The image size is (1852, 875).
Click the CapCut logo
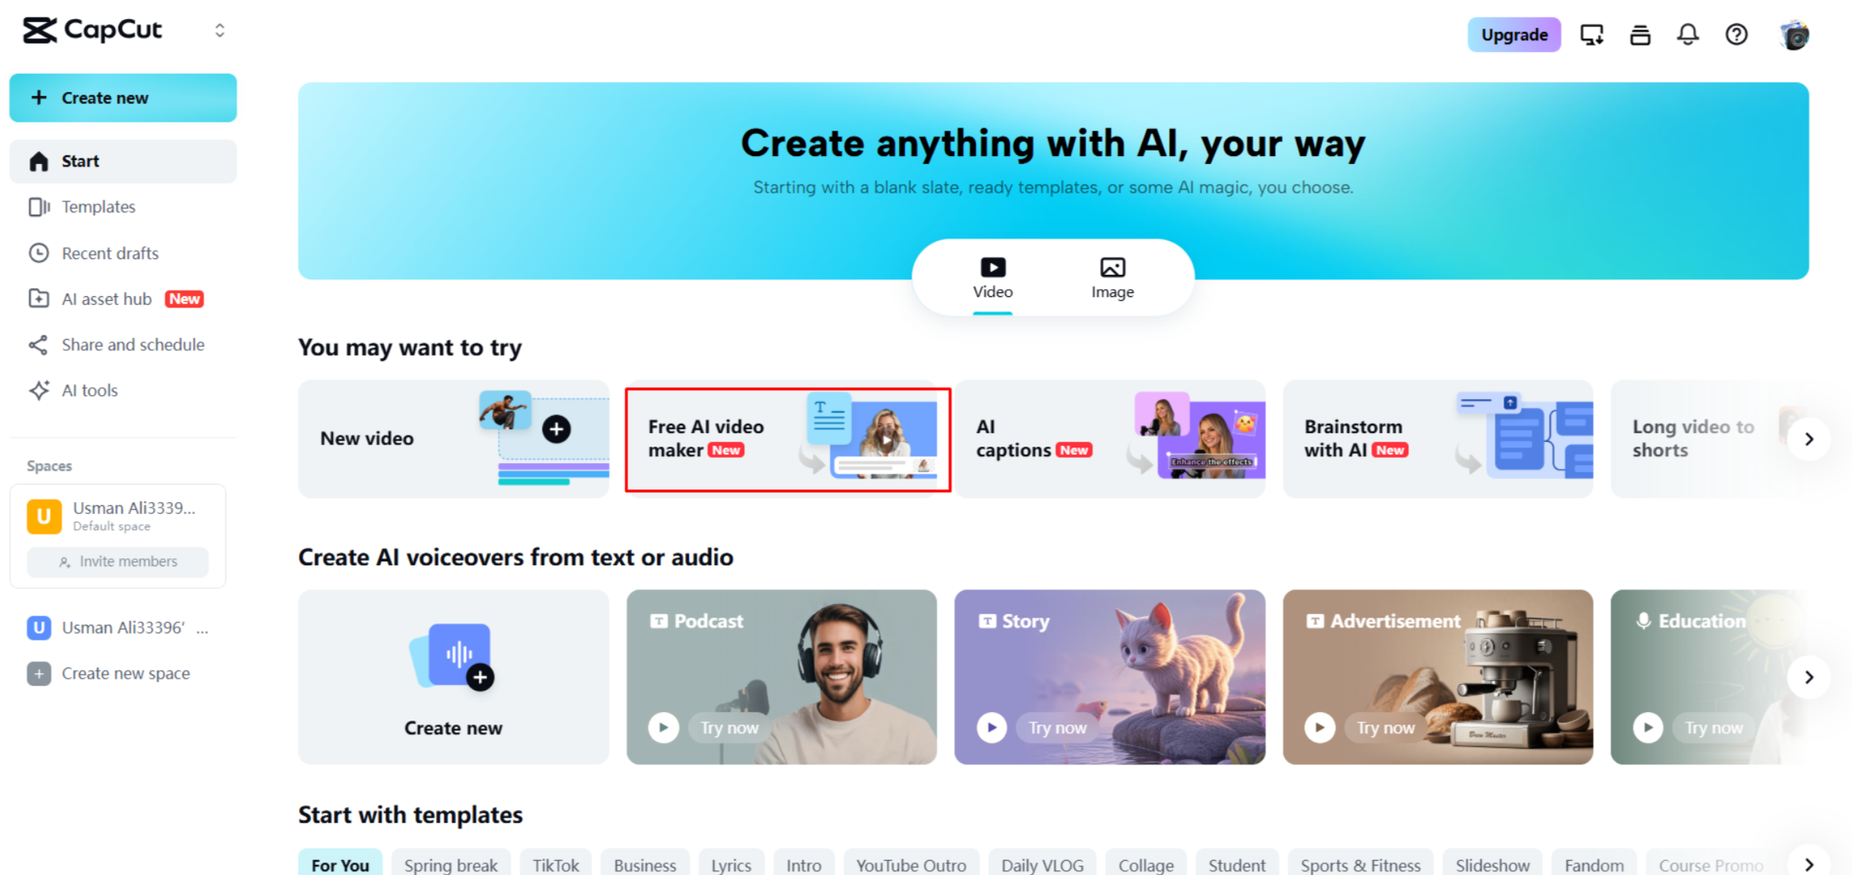[92, 30]
